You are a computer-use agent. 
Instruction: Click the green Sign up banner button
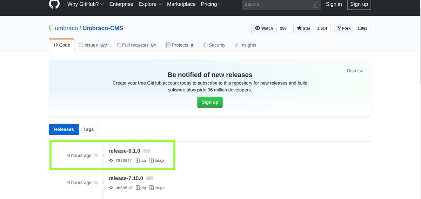pyautogui.click(x=210, y=102)
